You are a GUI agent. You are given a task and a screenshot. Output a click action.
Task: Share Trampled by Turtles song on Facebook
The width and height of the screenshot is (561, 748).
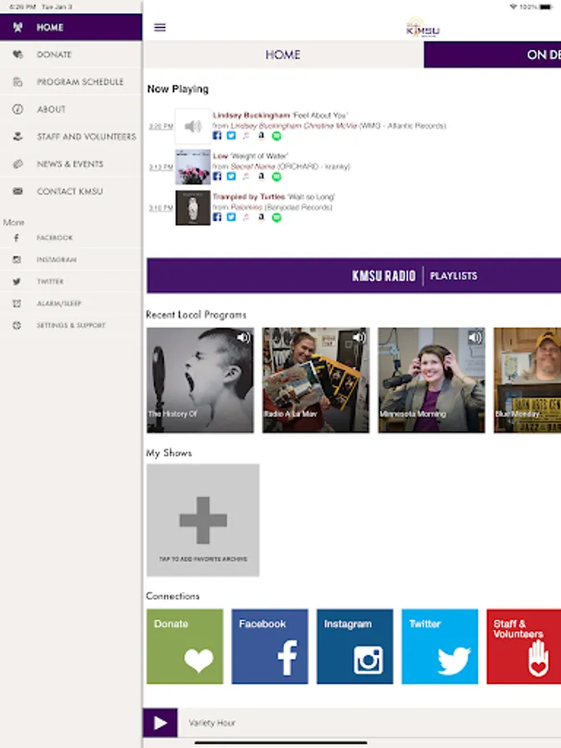coord(217,217)
